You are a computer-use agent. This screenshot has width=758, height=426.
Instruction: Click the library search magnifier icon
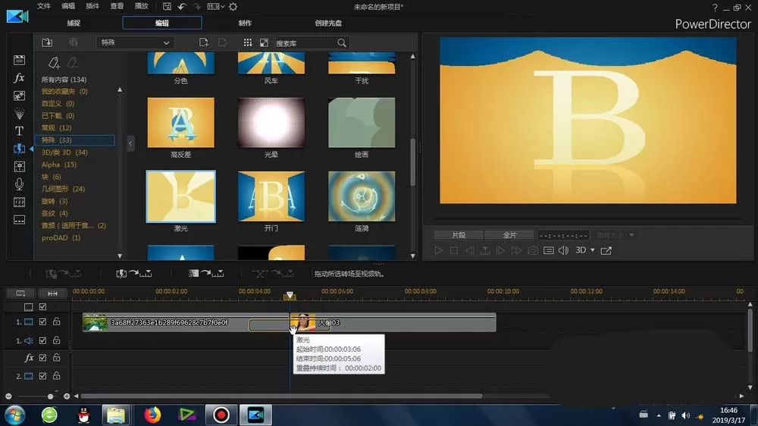[342, 43]
